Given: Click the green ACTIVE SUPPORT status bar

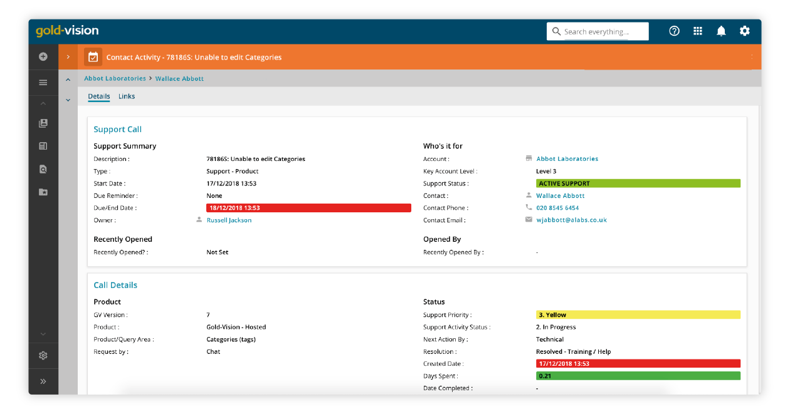Looking at the screenshot, I should click(x=638, y=184).
